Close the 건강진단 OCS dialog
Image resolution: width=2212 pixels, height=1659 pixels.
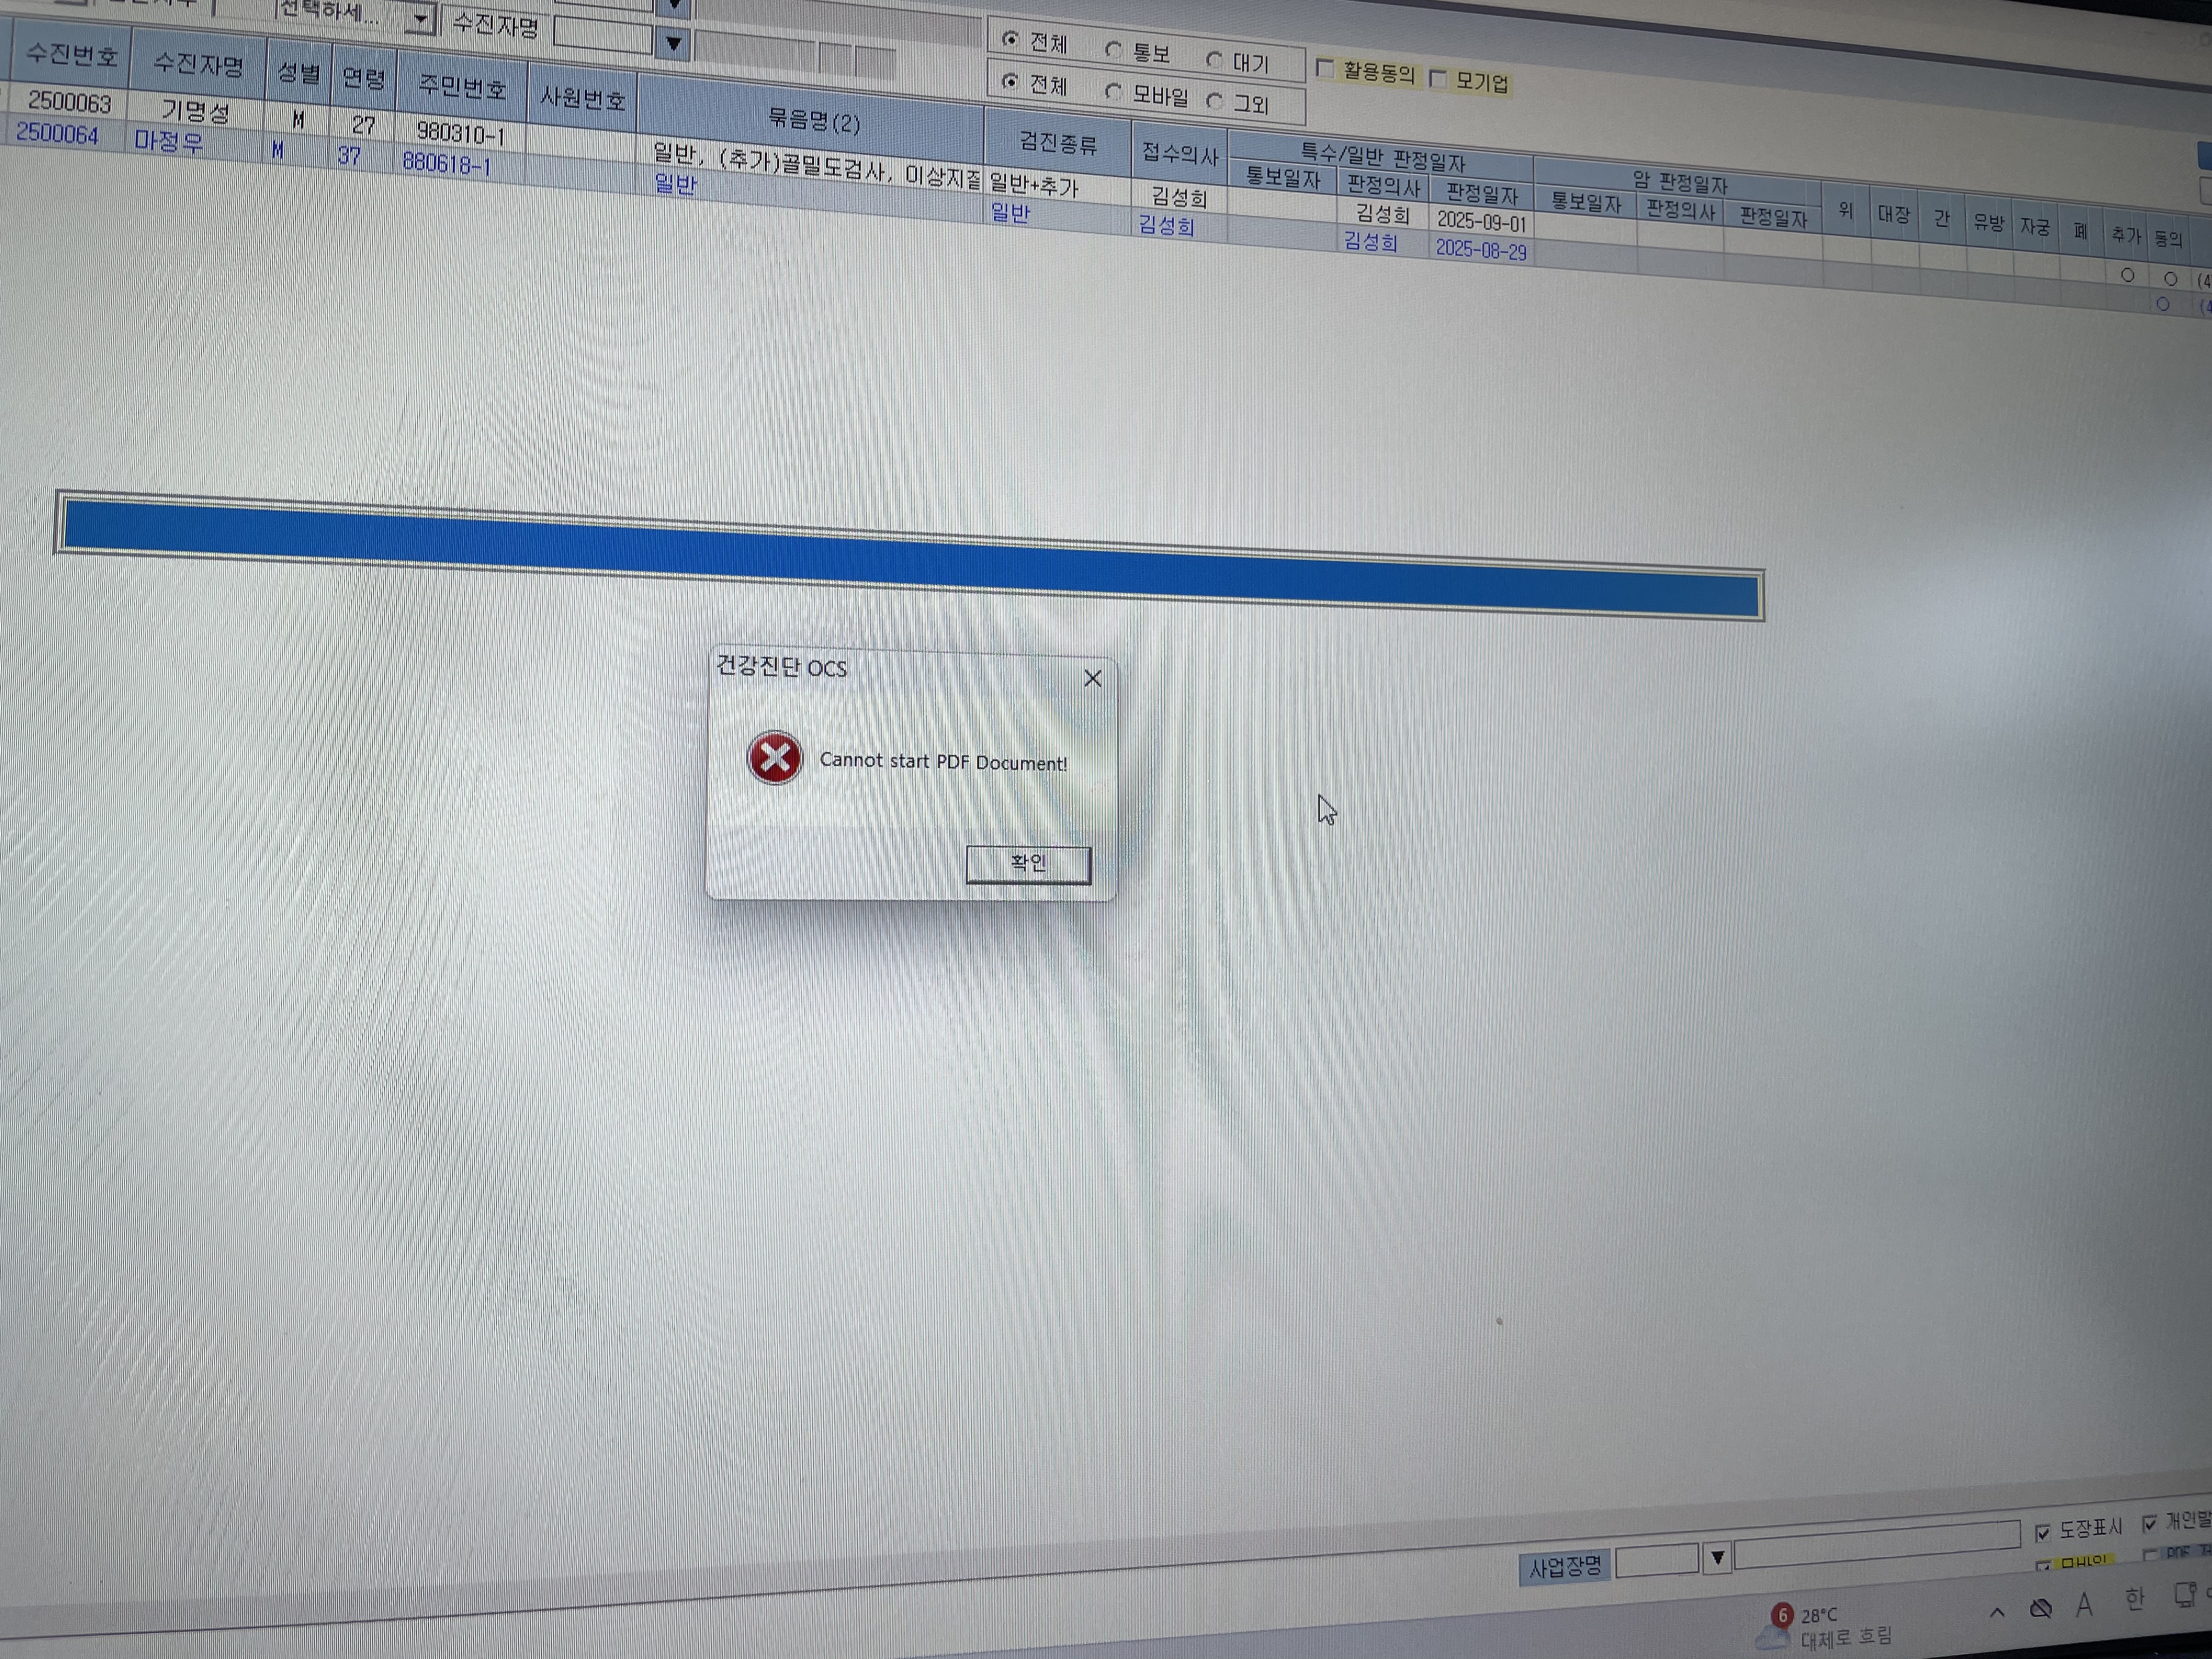1092,679
